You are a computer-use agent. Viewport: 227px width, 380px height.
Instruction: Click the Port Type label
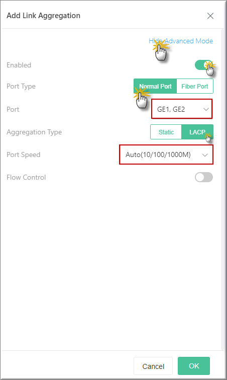(x=21, y=86)
